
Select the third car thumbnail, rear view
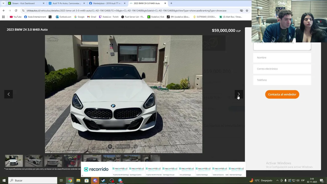pyautogui.click(x=53, y=161)
